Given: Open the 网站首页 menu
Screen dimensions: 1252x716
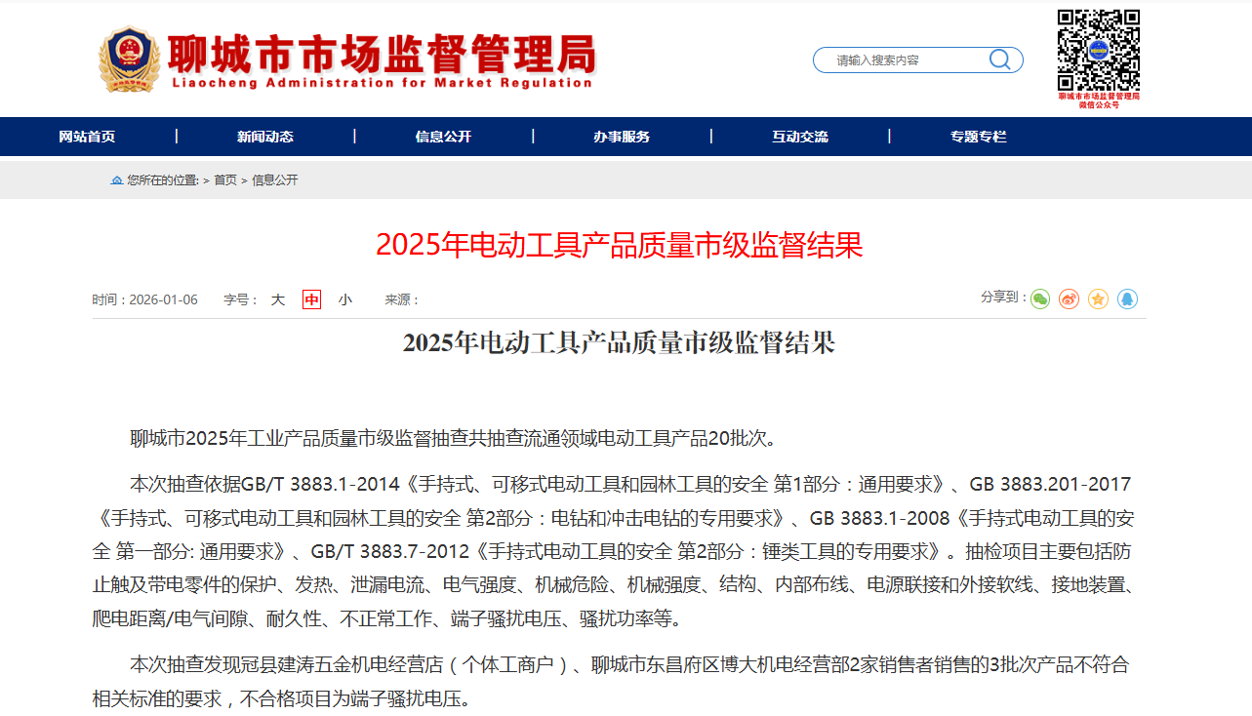Looking at the screenshot, I should click(x=87, y=137).
